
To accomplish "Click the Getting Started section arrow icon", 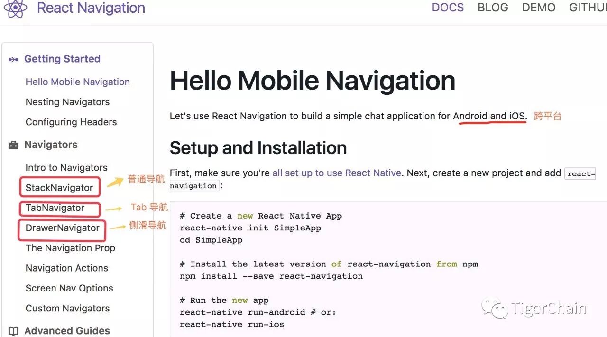I will click(x=13, y=59).
